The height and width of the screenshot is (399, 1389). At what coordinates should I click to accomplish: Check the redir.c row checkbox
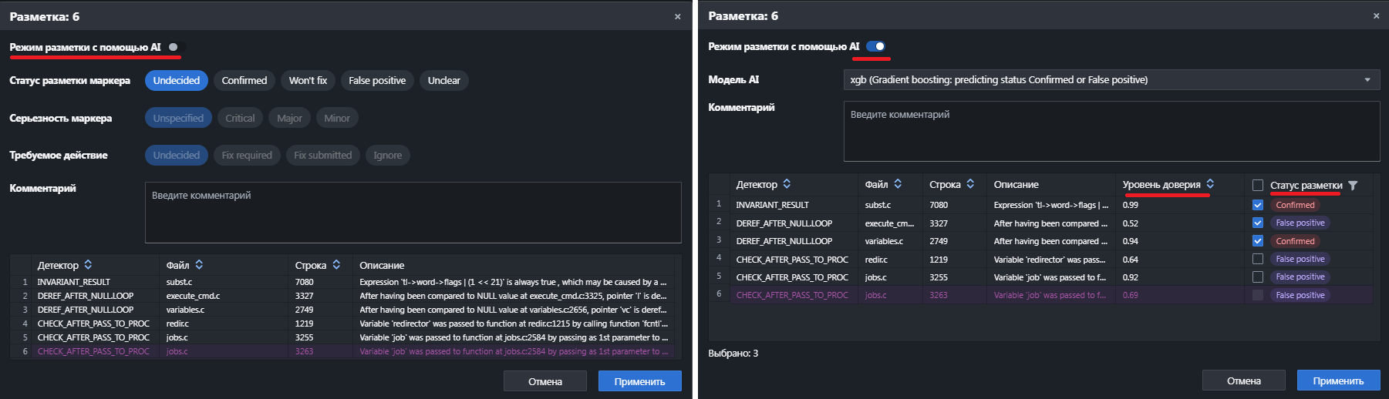click(x=1258, y=259)
